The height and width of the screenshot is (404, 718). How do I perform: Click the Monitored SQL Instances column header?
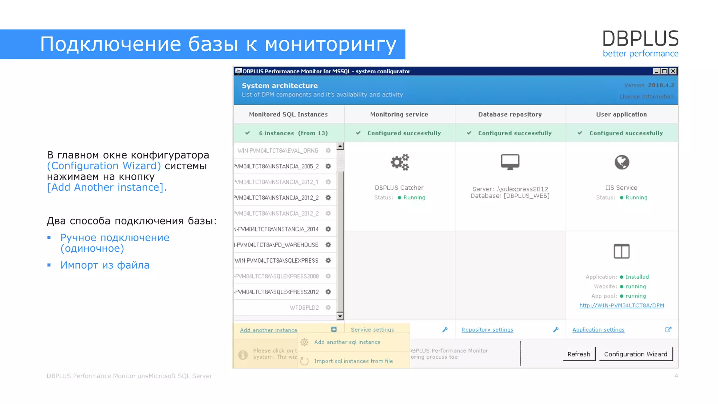pyautogui.click(x=289, y=114)
